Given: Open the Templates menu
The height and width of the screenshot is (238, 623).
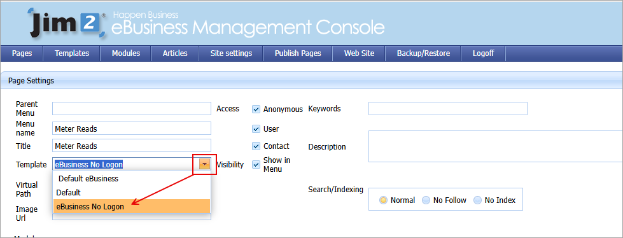Looking at the screenshot, I should [71, 53].
